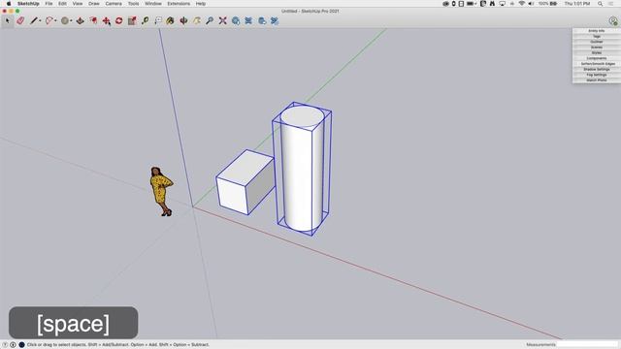Open the Extension Warehouse
Screen dimensions: 621x349
(x=248, y=20)
